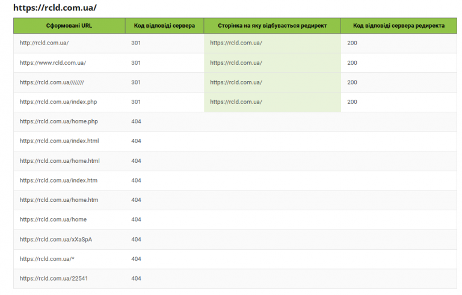Click the URL with multiple trailing slashes
Screen dimensions: 462x295
point(52,82)
